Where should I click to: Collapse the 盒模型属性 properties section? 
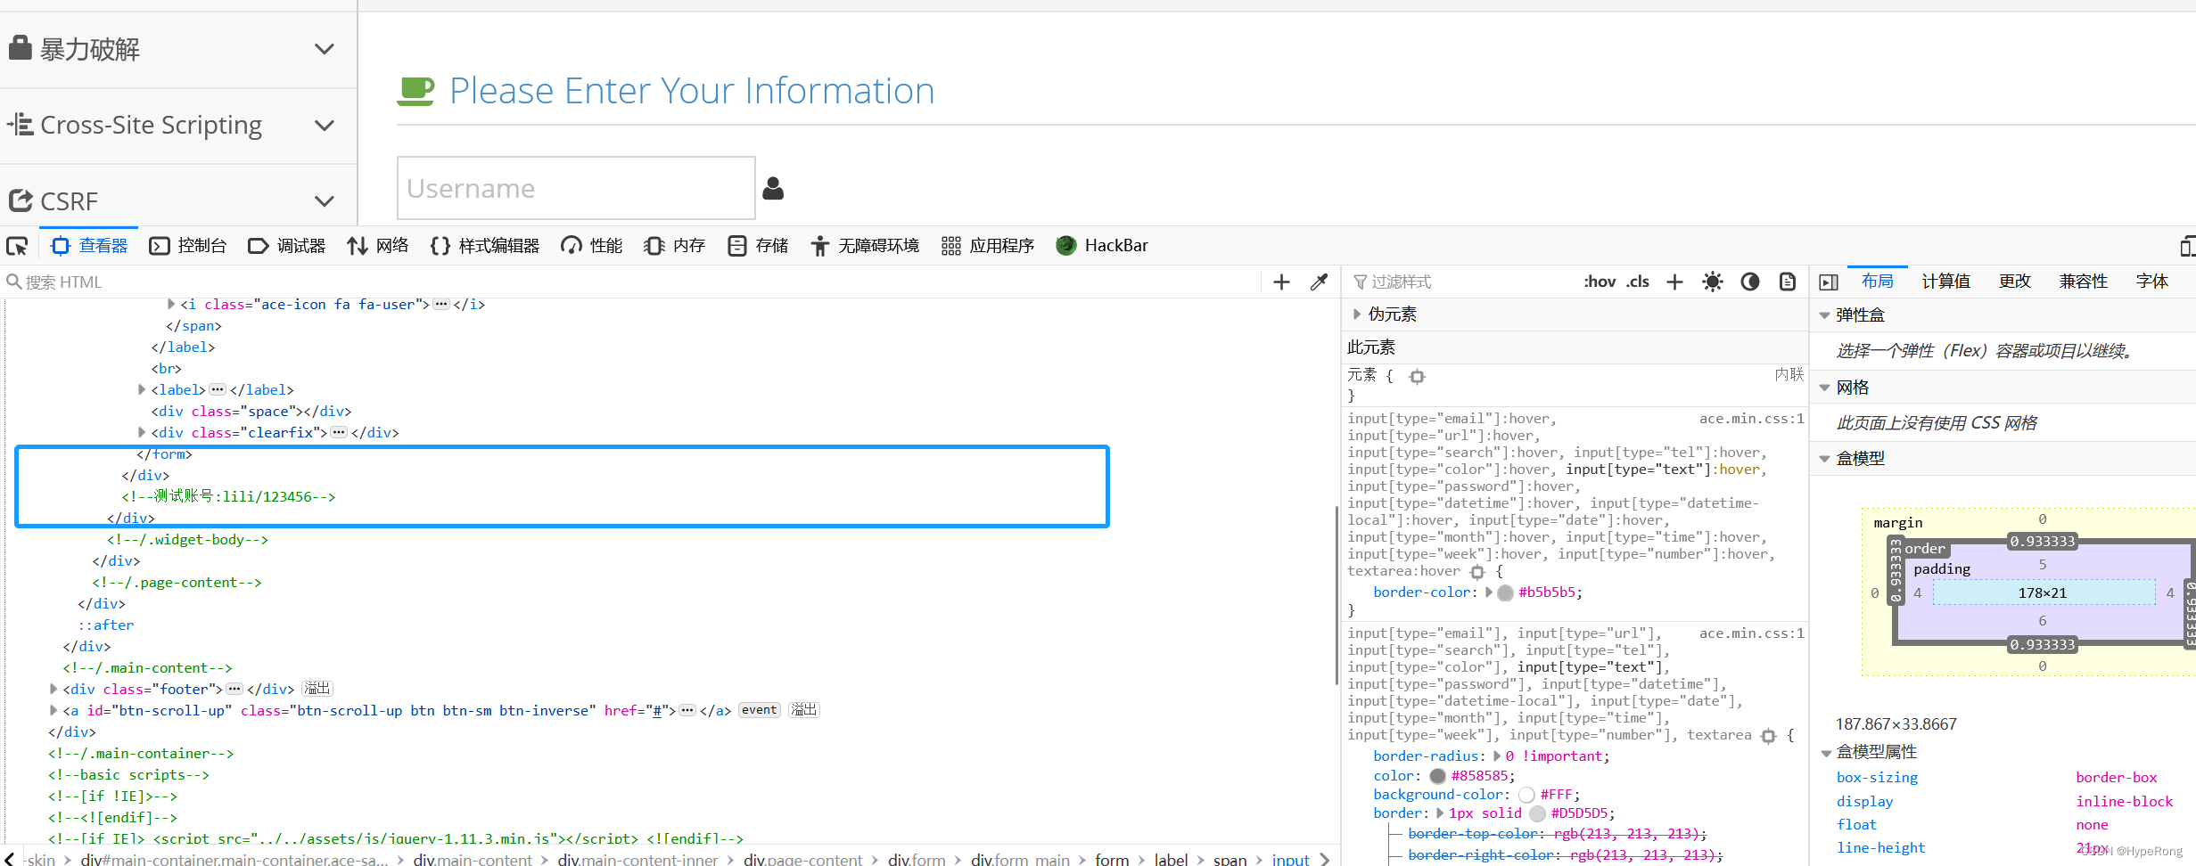(1825, 753)
